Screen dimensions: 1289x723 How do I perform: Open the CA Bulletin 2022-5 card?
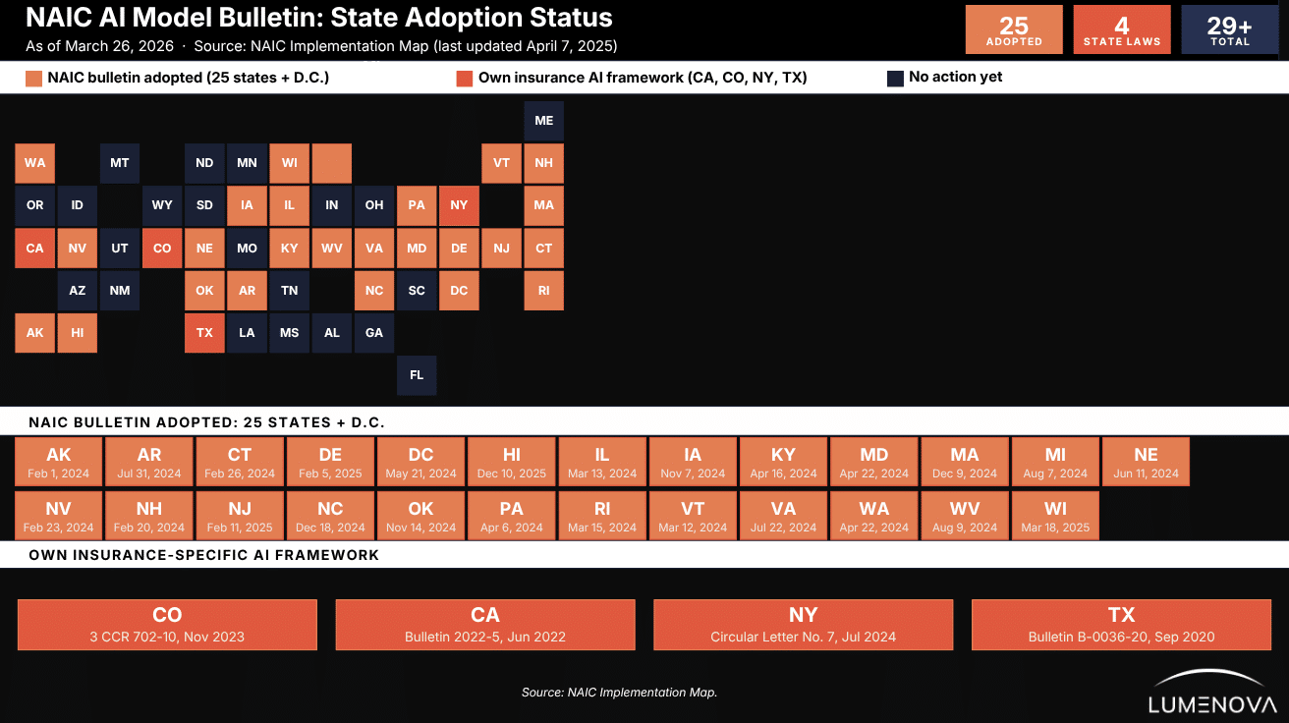[x=485, y=625]
